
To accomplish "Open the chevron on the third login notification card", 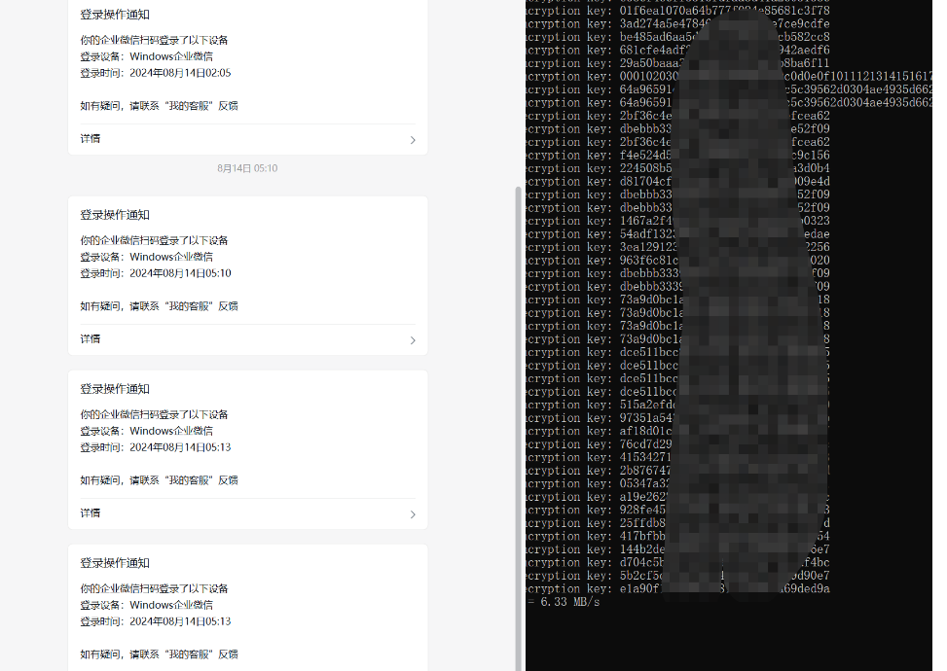I will coord(413,514).
